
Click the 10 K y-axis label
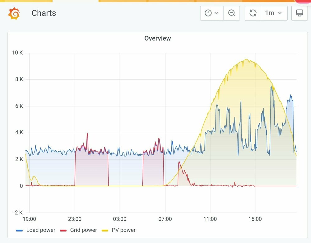pos(17,53)
